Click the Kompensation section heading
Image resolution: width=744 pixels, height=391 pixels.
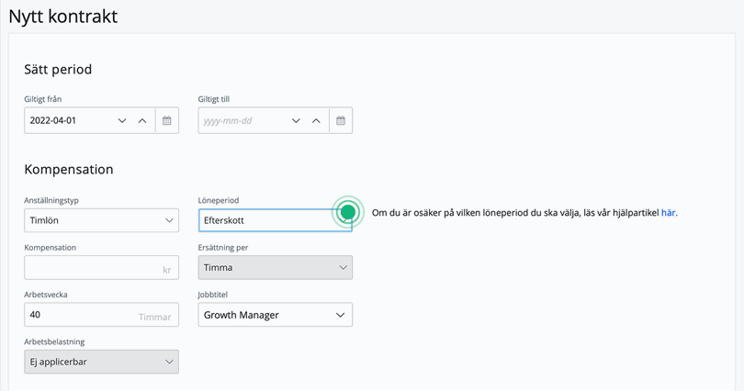pyautogui.click(x=69, y=170)
